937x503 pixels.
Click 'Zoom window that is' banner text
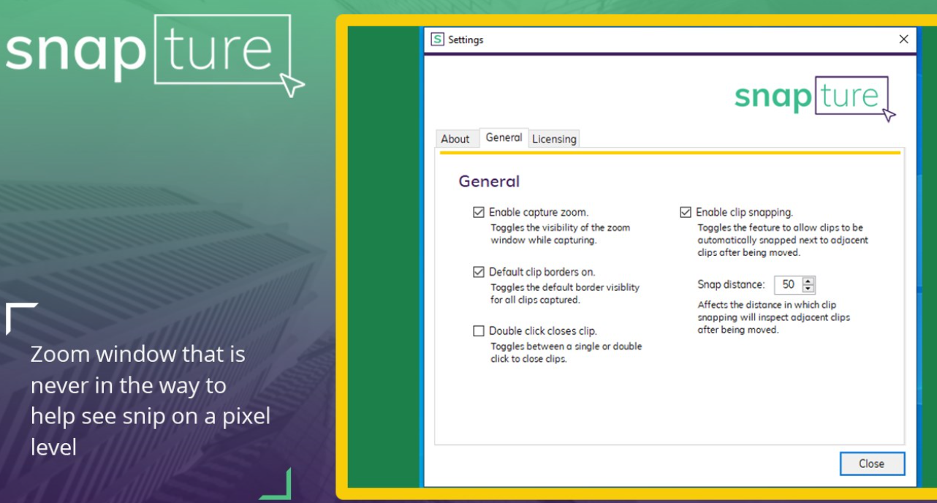tap(138, 354)
